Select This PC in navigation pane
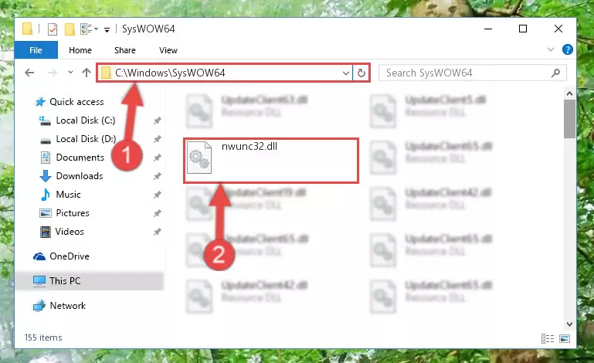Screen dimensions: 594x363 tap(90, 281)
